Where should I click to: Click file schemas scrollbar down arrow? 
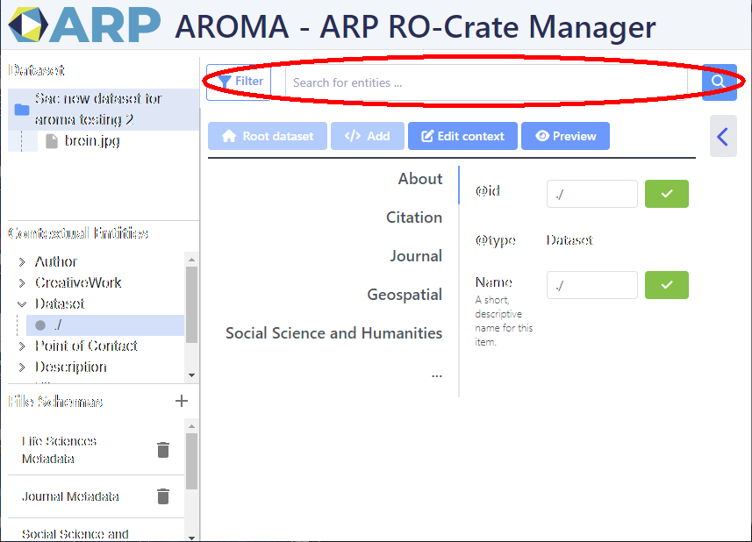[x=192, y=538]
